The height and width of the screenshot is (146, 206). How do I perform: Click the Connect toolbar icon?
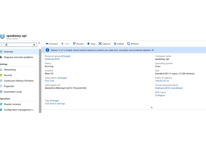(47, 44)
